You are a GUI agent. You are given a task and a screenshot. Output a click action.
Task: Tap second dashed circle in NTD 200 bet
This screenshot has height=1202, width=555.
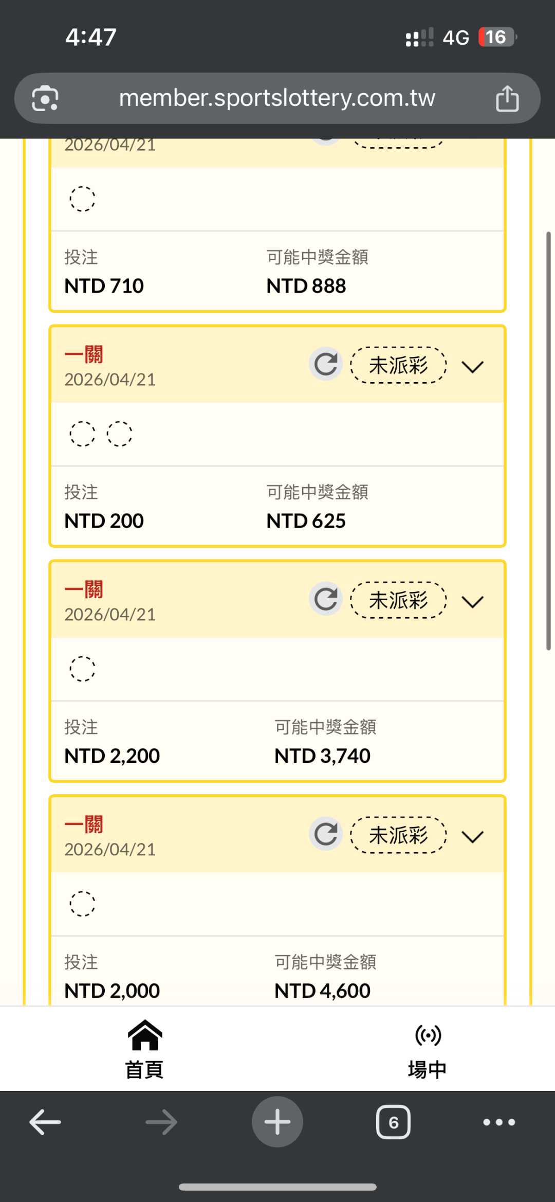[x=119, y=434]
